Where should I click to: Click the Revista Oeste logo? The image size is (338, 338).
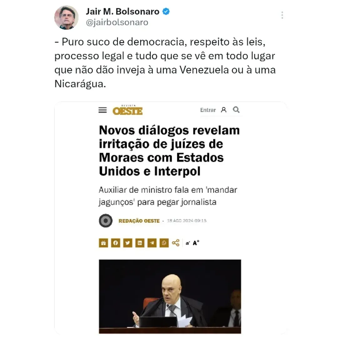click(x=128, y=110)
